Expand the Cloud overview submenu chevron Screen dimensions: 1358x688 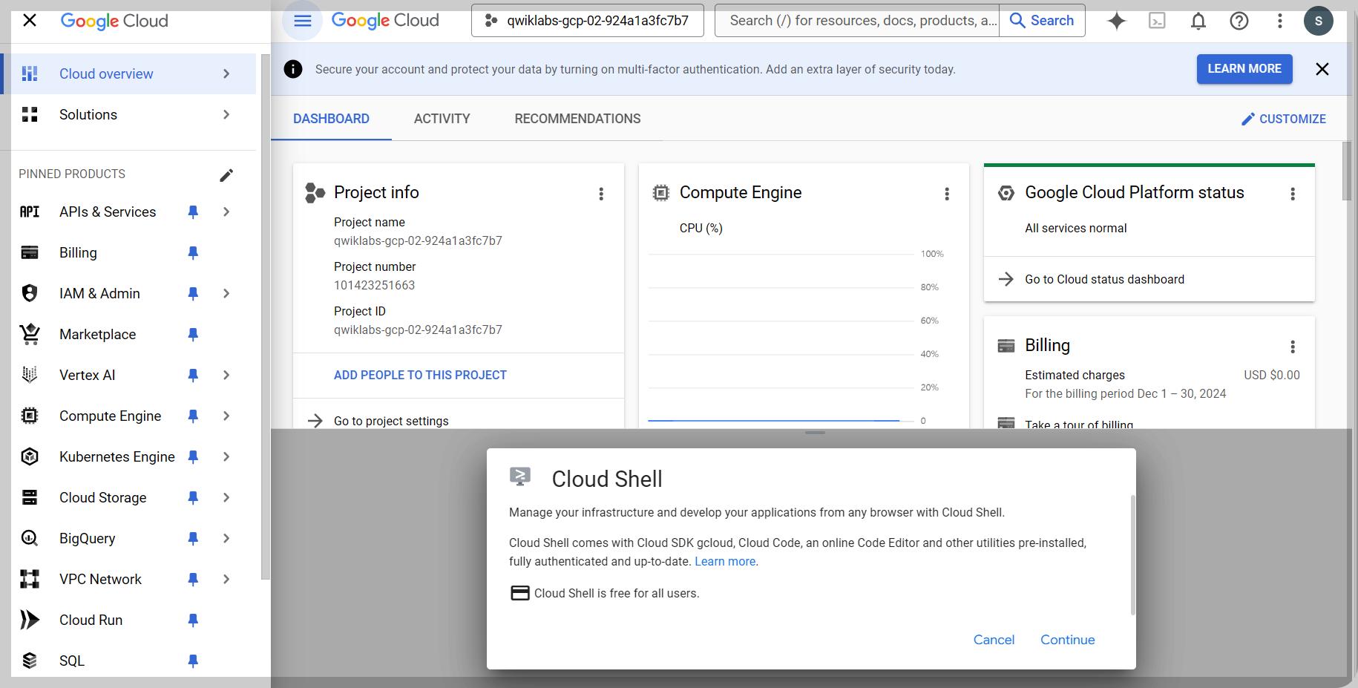226,73
